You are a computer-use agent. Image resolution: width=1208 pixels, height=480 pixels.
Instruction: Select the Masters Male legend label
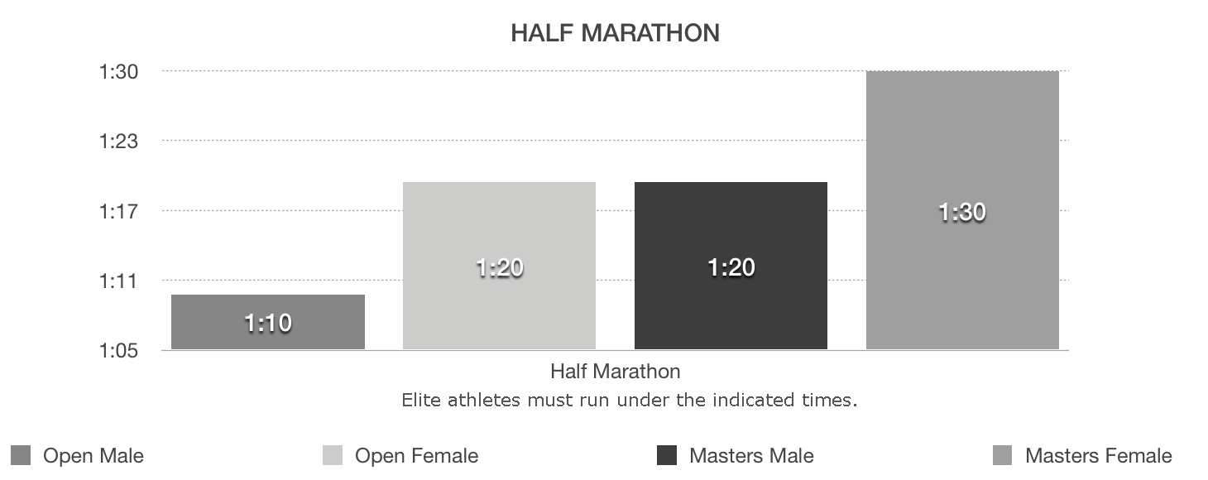tap(751, 456)
